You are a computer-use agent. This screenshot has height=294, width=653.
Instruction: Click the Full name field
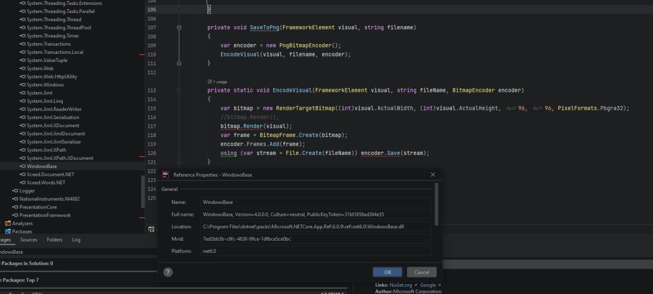tap(316, 214)
